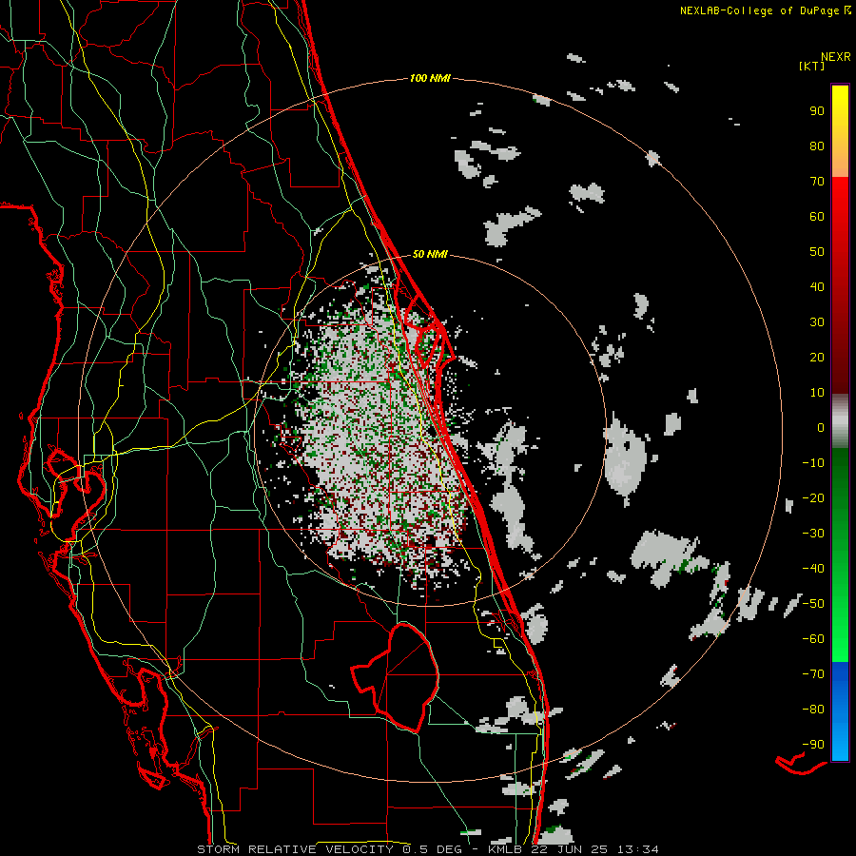
Task: Click the 0 knot scale label
Action: coord(821,428)
